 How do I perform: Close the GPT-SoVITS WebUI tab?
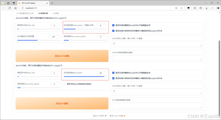[47, 3]
